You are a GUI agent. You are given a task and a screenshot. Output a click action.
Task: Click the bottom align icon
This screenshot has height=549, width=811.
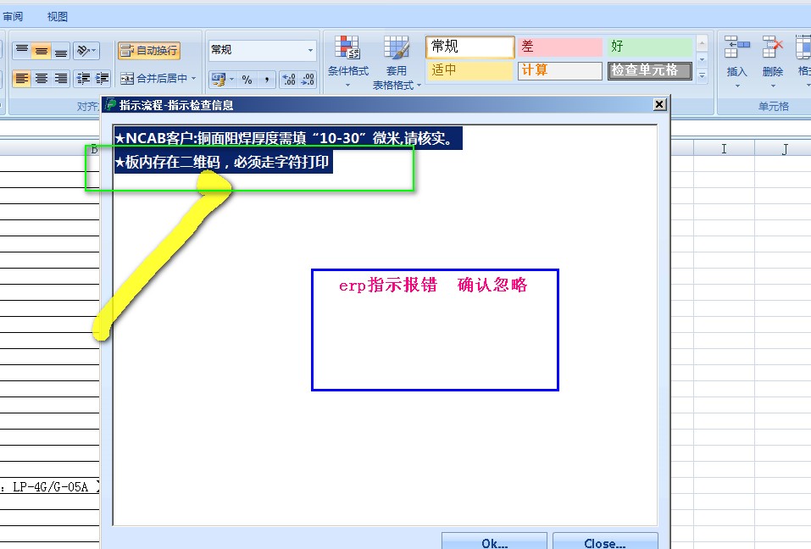[x=60, y=51]
